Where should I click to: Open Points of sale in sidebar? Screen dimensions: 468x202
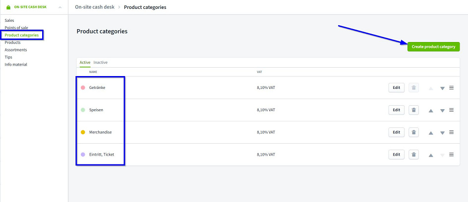coord(16,28)
